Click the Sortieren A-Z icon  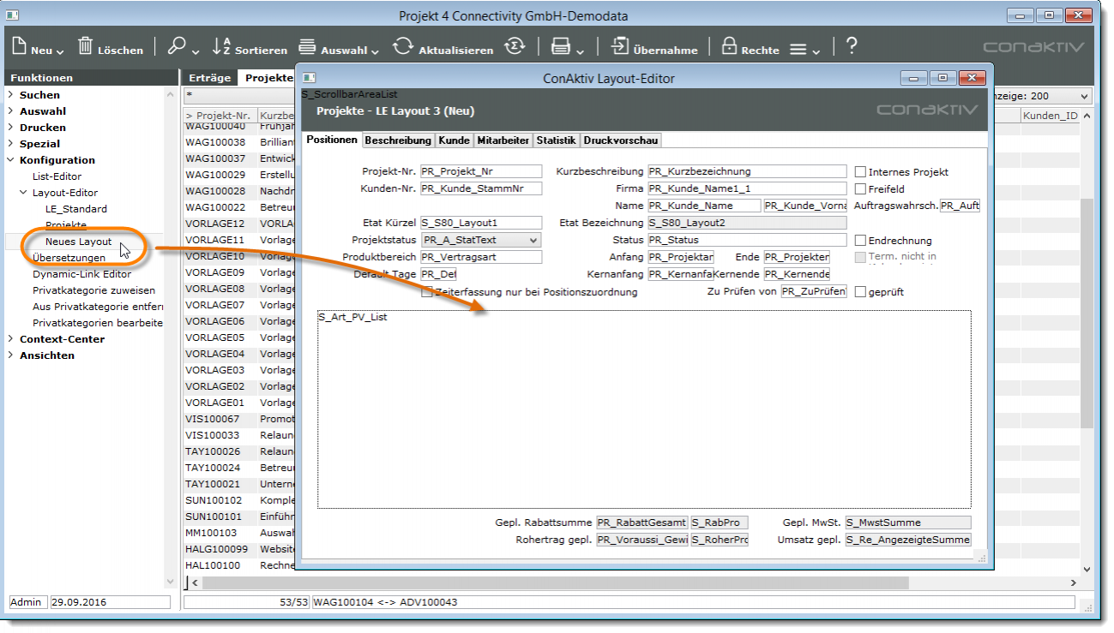[x=221, y=47]
